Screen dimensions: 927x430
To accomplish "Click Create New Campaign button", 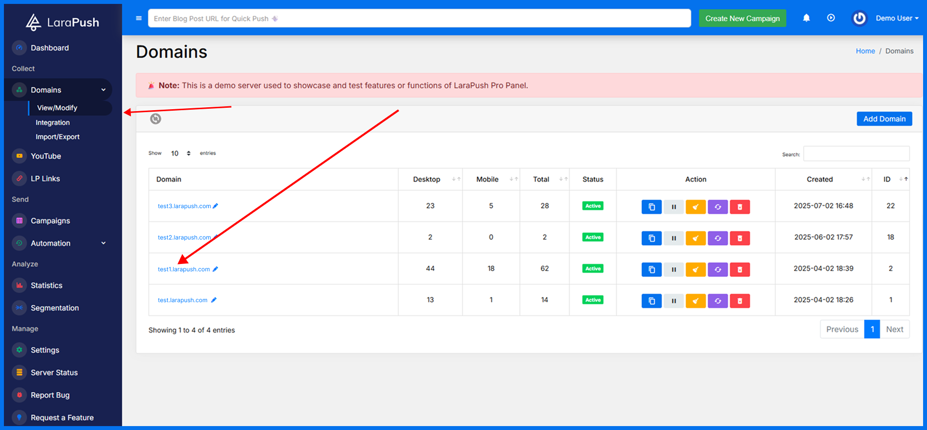I will point(742,18).
